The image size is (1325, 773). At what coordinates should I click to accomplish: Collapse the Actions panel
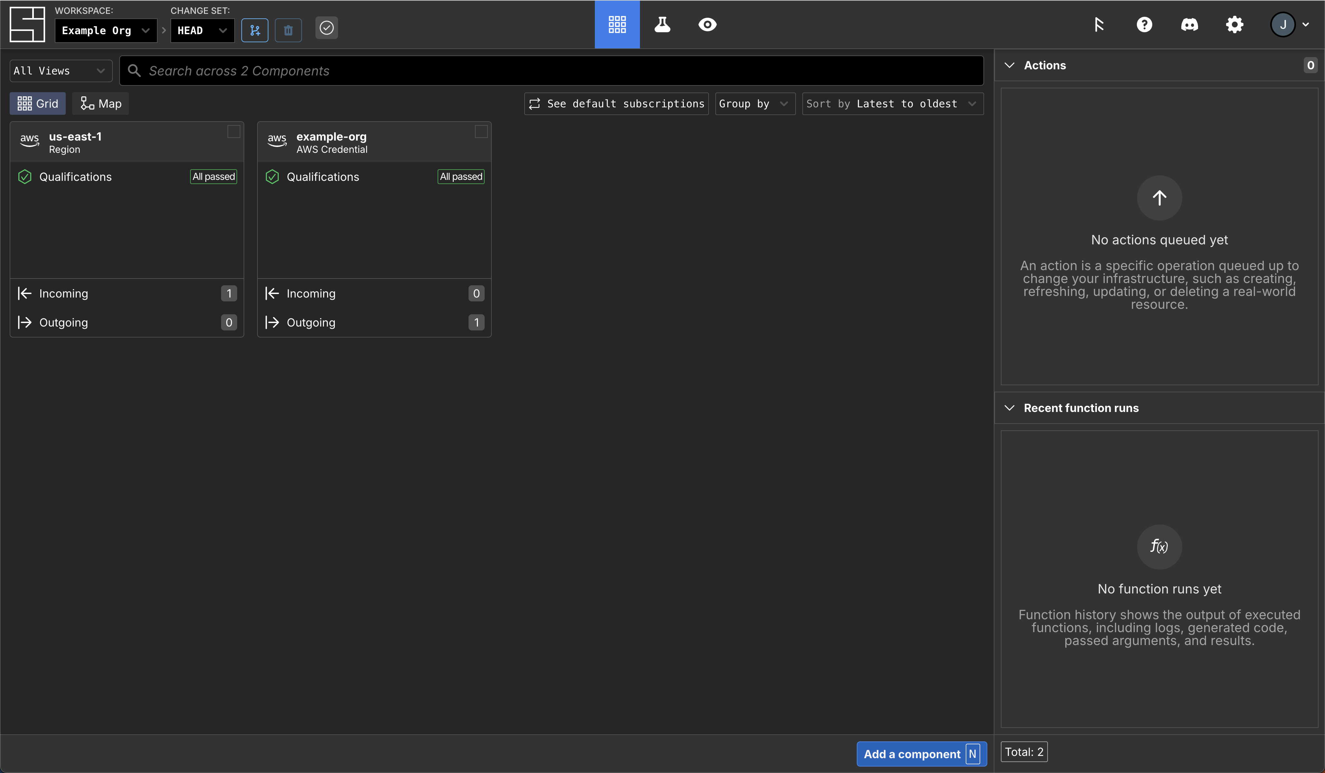pos(1009,65)
